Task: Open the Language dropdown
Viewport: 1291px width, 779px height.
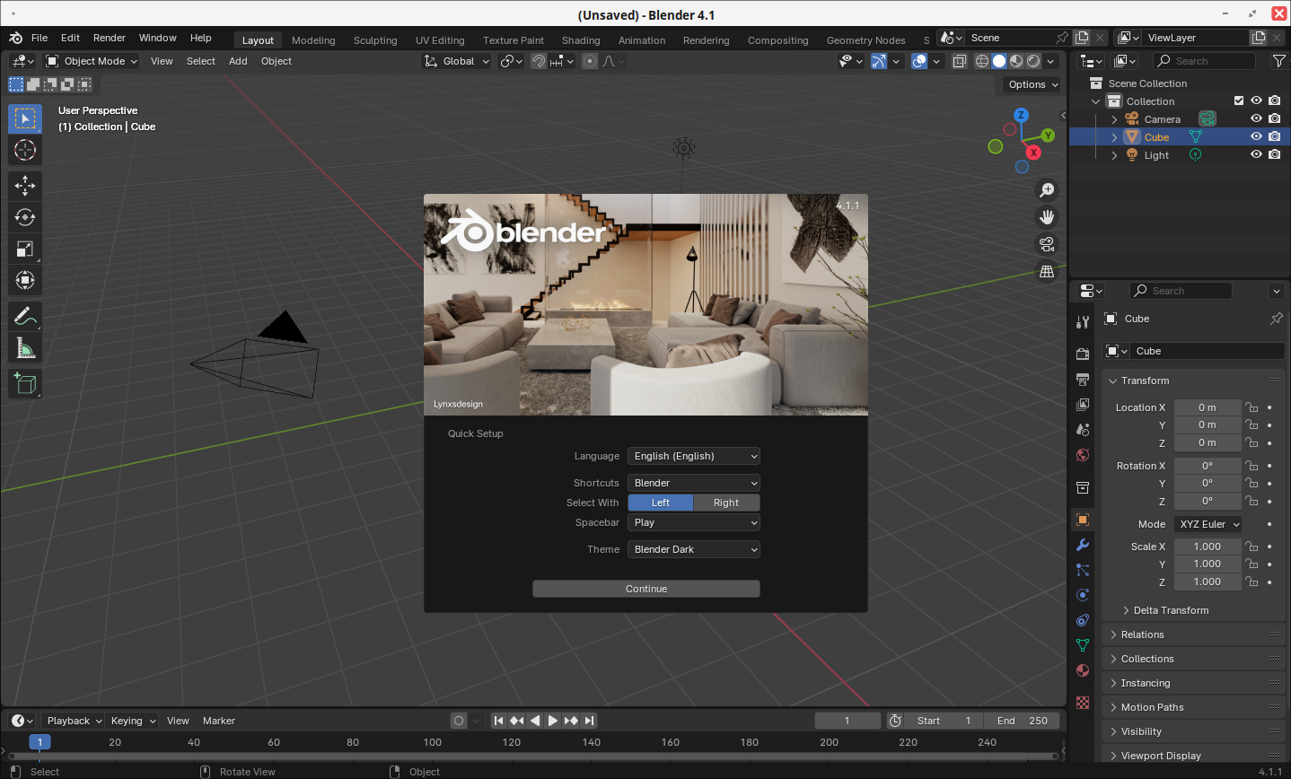Action: pos(694,456)
